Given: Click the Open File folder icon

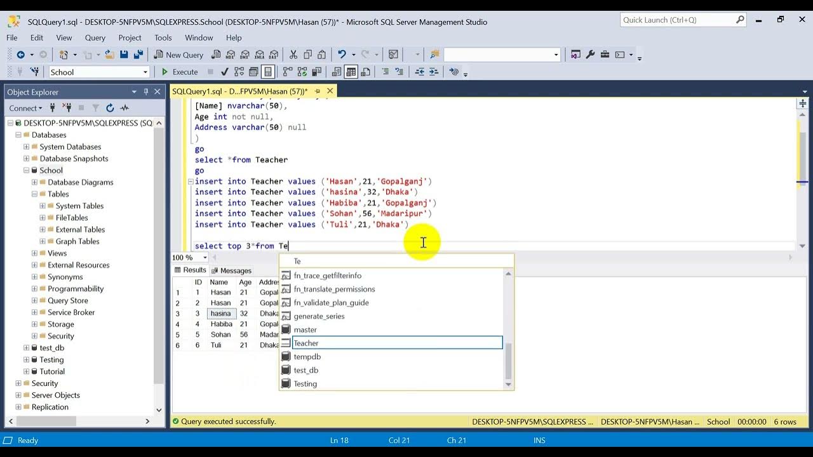Looking at the screenshot, I should click(111, 55).
